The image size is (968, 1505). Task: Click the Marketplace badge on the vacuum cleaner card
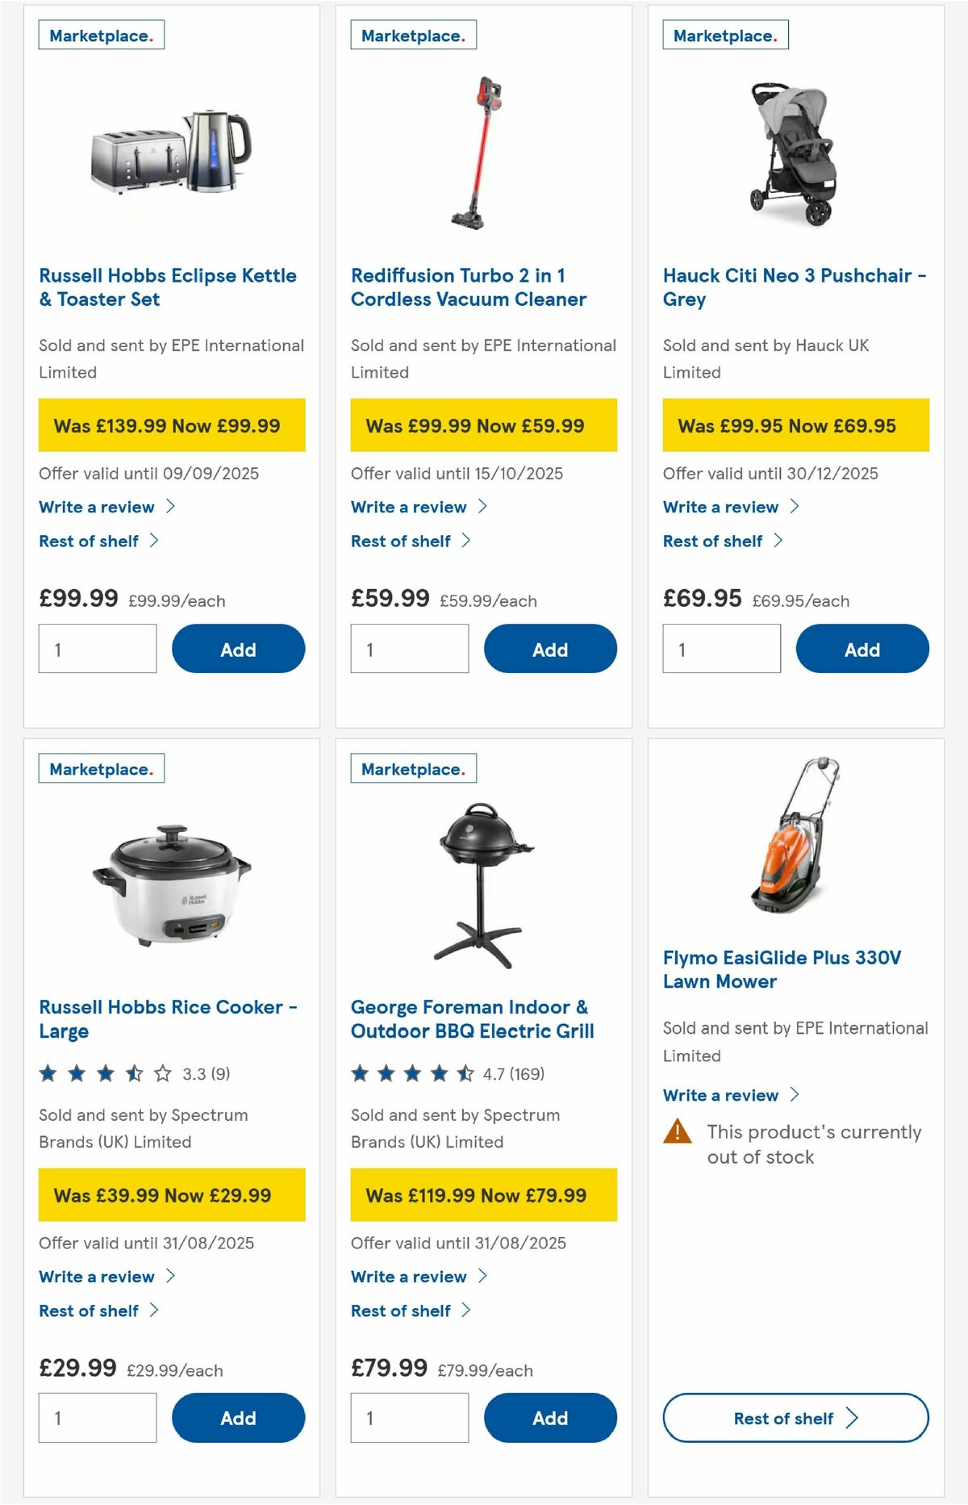(x=414, y=35)
